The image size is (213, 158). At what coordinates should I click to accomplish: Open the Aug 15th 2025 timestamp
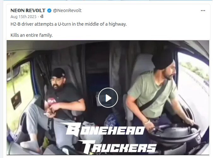click(23, 17)
